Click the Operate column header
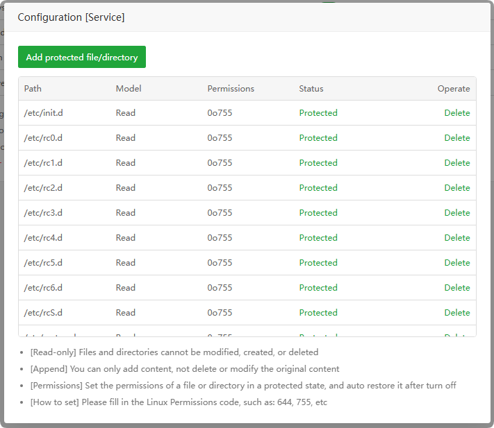Screen dimensions: 494x428 point(453,89)
